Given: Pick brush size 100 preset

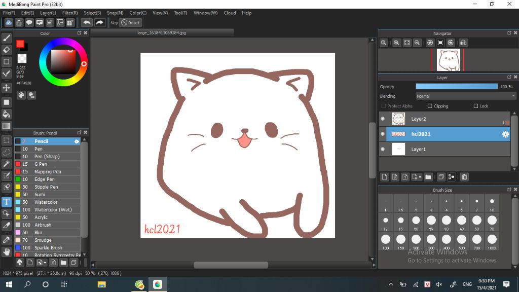Looking at the screenshot, I should 386,241.
